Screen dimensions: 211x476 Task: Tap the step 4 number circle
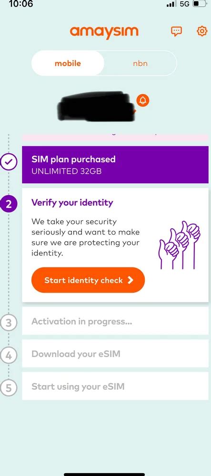[8, 355]
